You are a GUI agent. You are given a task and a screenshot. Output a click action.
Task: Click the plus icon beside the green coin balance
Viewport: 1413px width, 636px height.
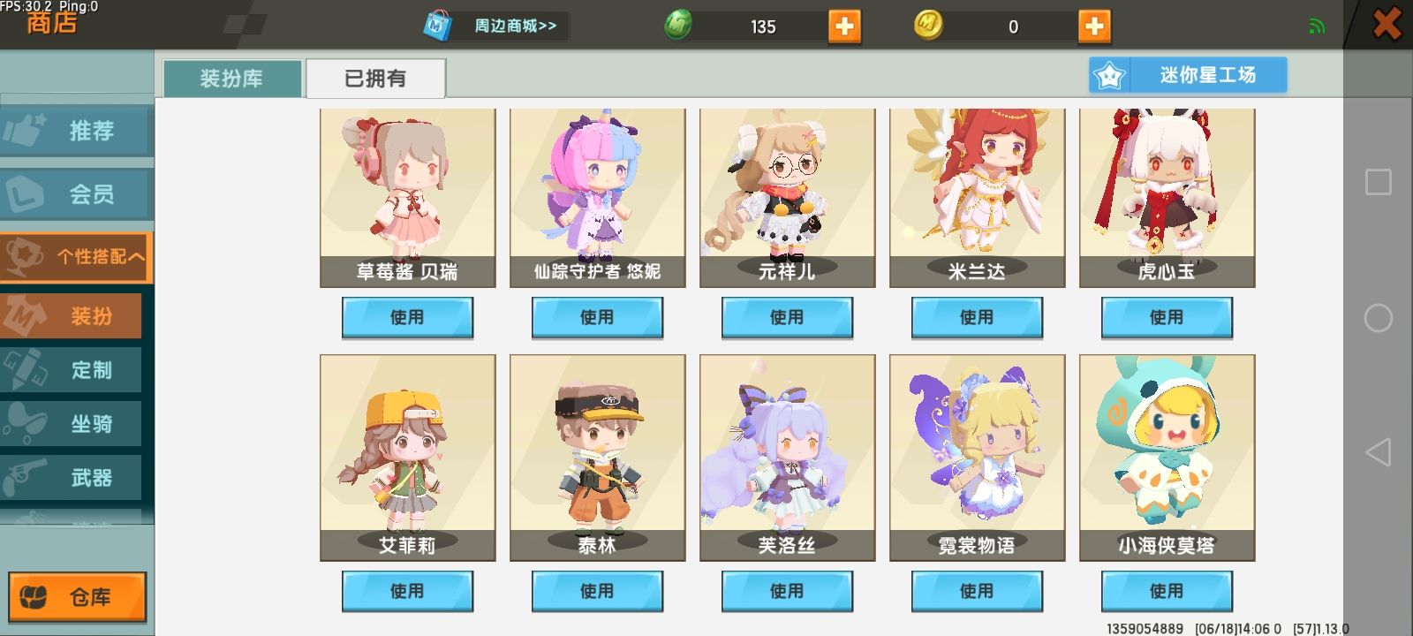[844, 26]
